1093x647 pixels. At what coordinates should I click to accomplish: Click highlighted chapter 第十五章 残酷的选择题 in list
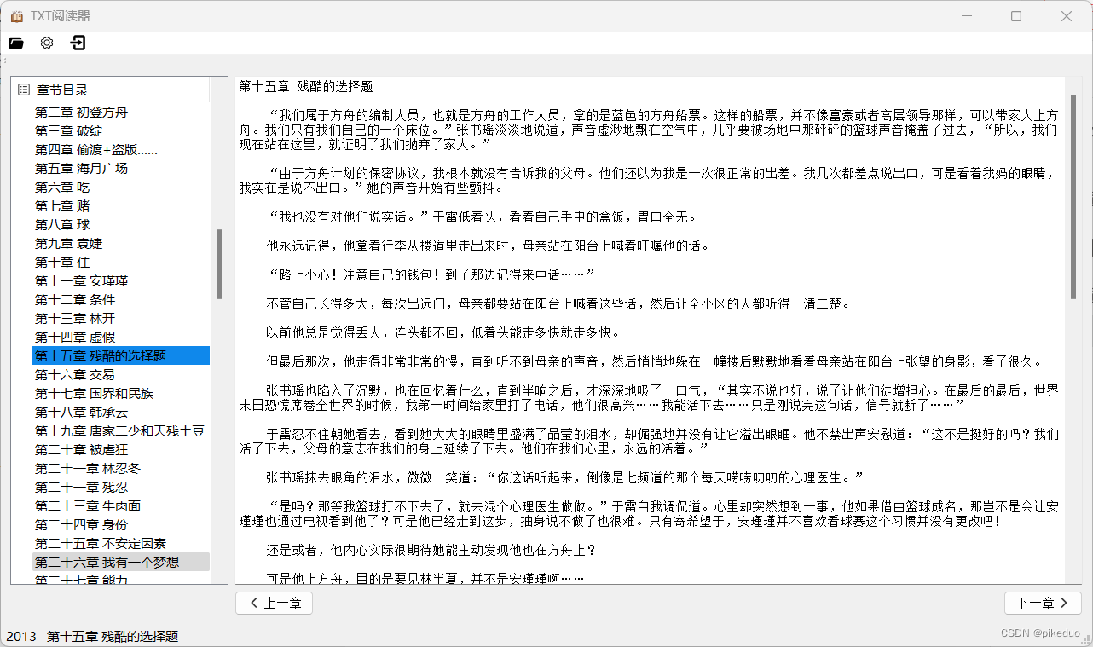[121, 355]
